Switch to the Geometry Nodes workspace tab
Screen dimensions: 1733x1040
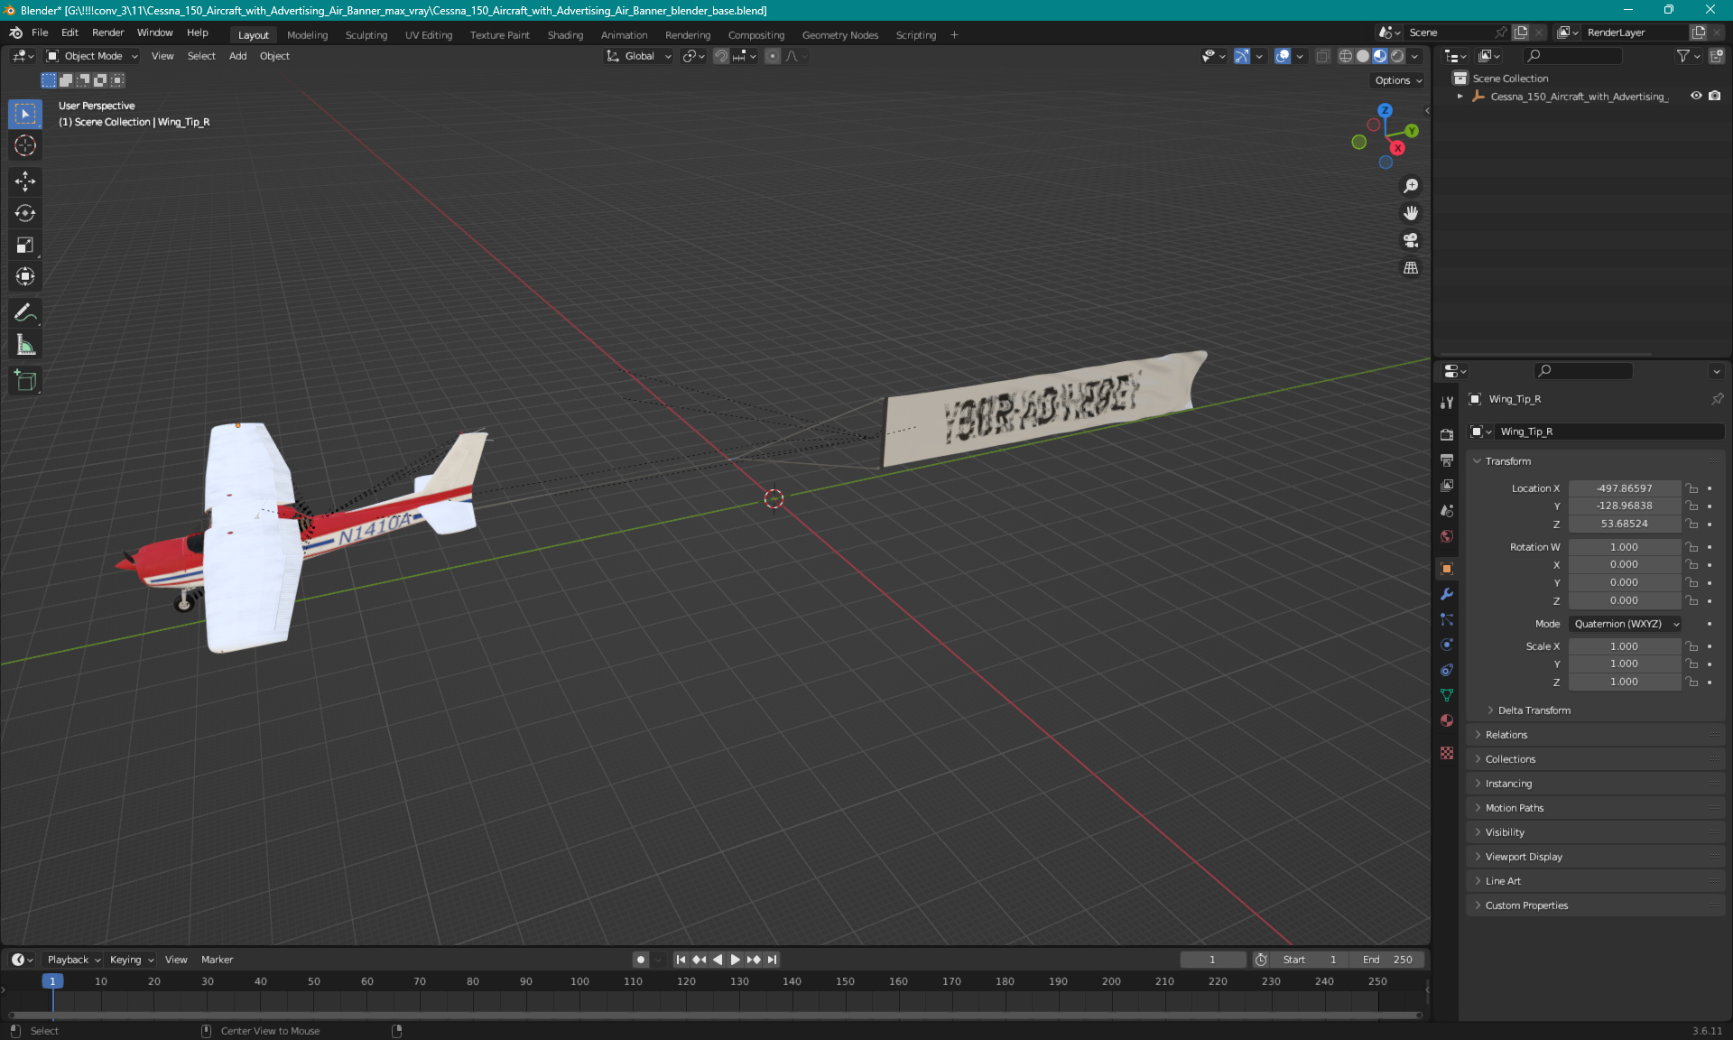tap(839, 35)
